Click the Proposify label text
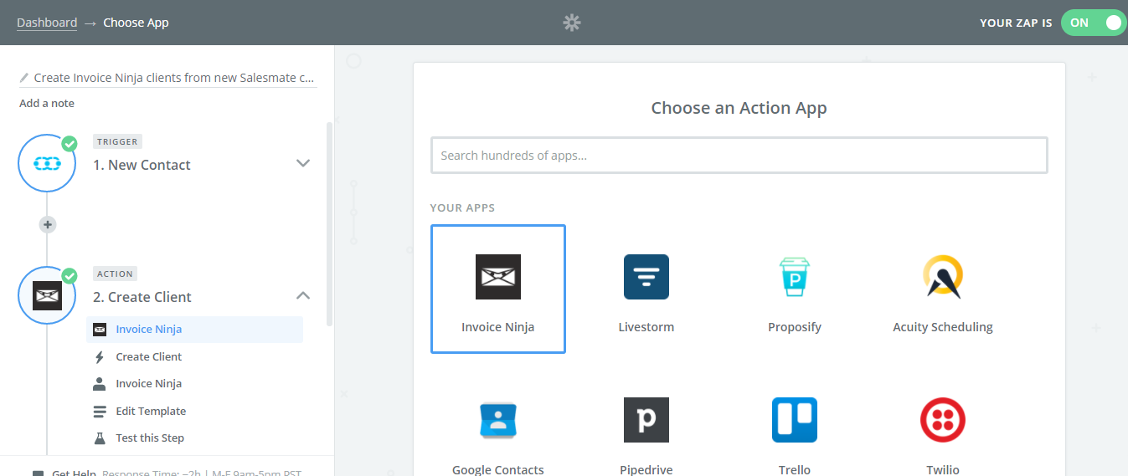The image size is (1128, 476). tap(795, 327)
